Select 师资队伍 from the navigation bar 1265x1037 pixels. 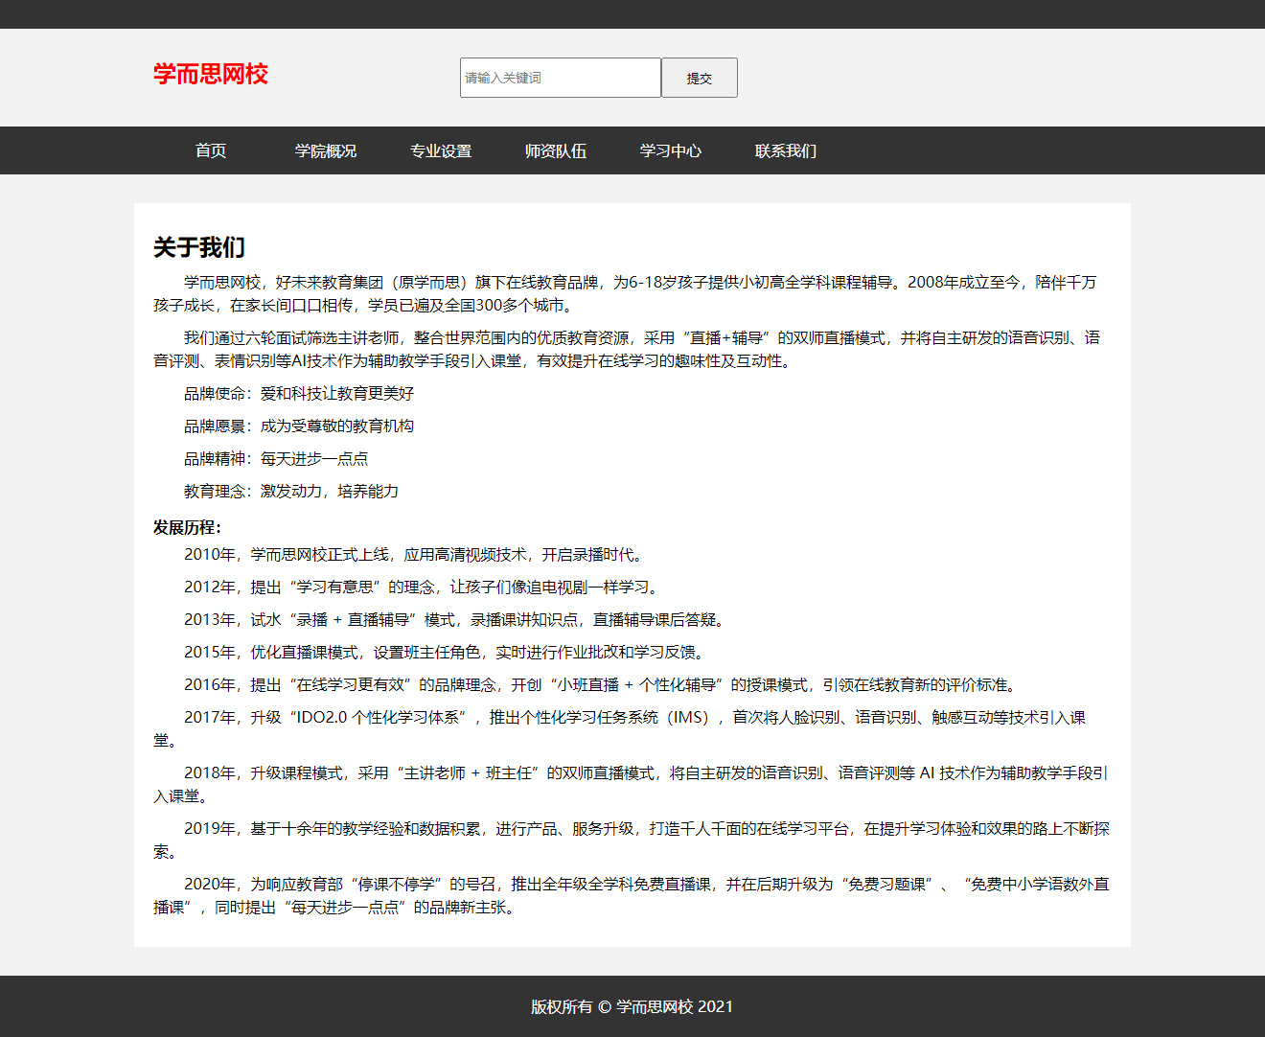pyautogui.click(x=556, y=150)
